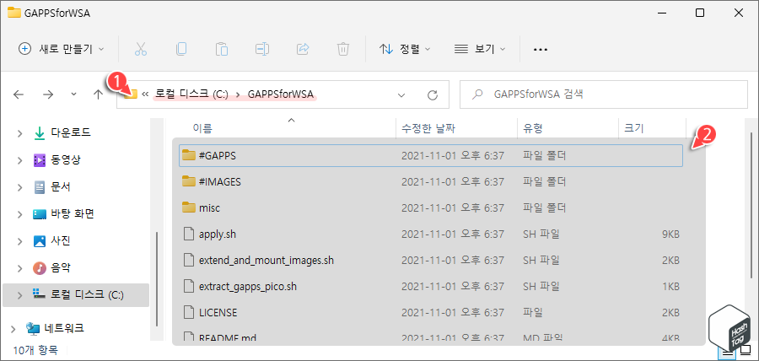
Task: Sort by the 이름 column header
Action: click(202, 129)
